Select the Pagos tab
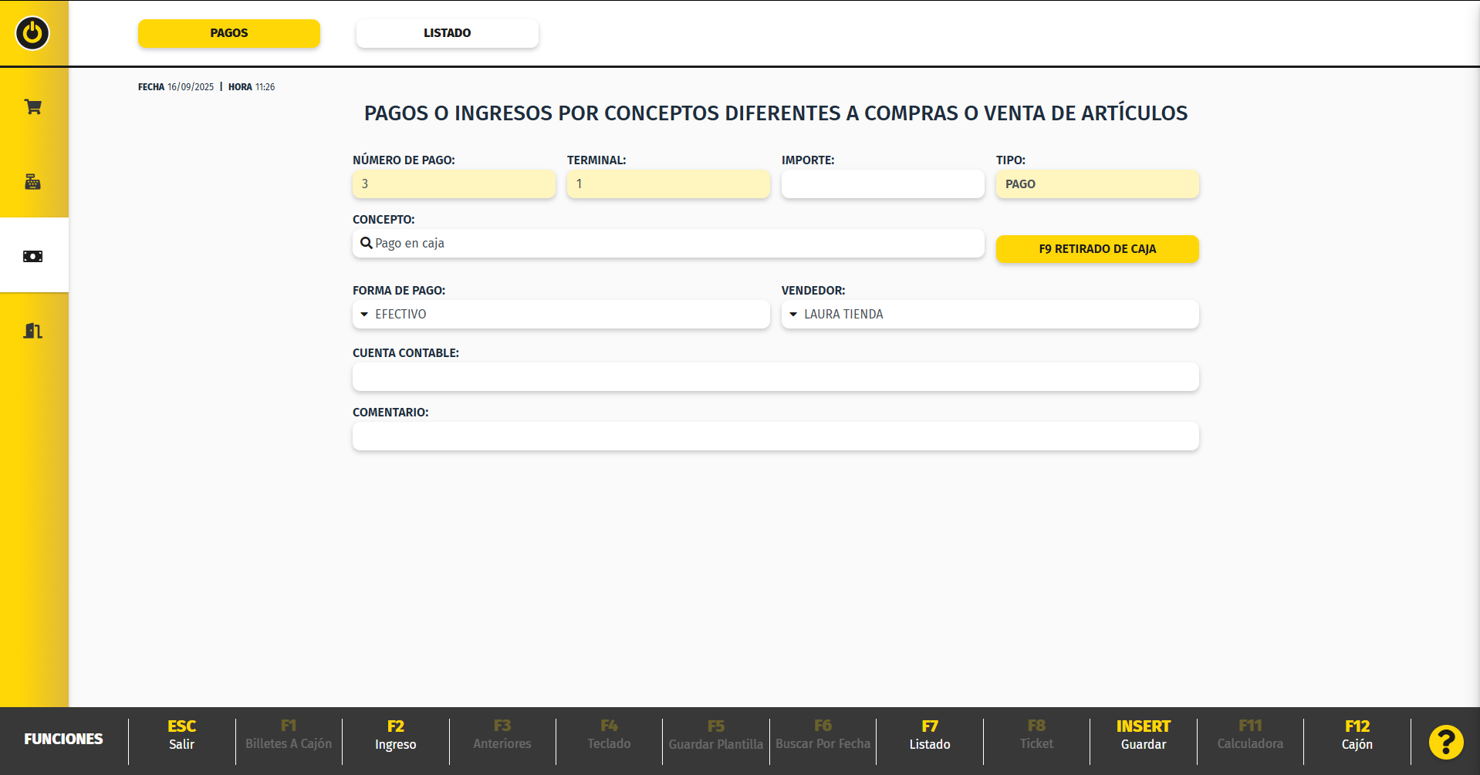1480x775 pixels. tap(229, 33)
